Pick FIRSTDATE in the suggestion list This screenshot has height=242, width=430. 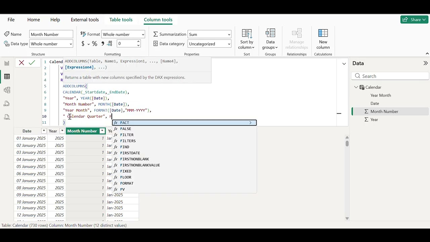[x=184, y=153]
